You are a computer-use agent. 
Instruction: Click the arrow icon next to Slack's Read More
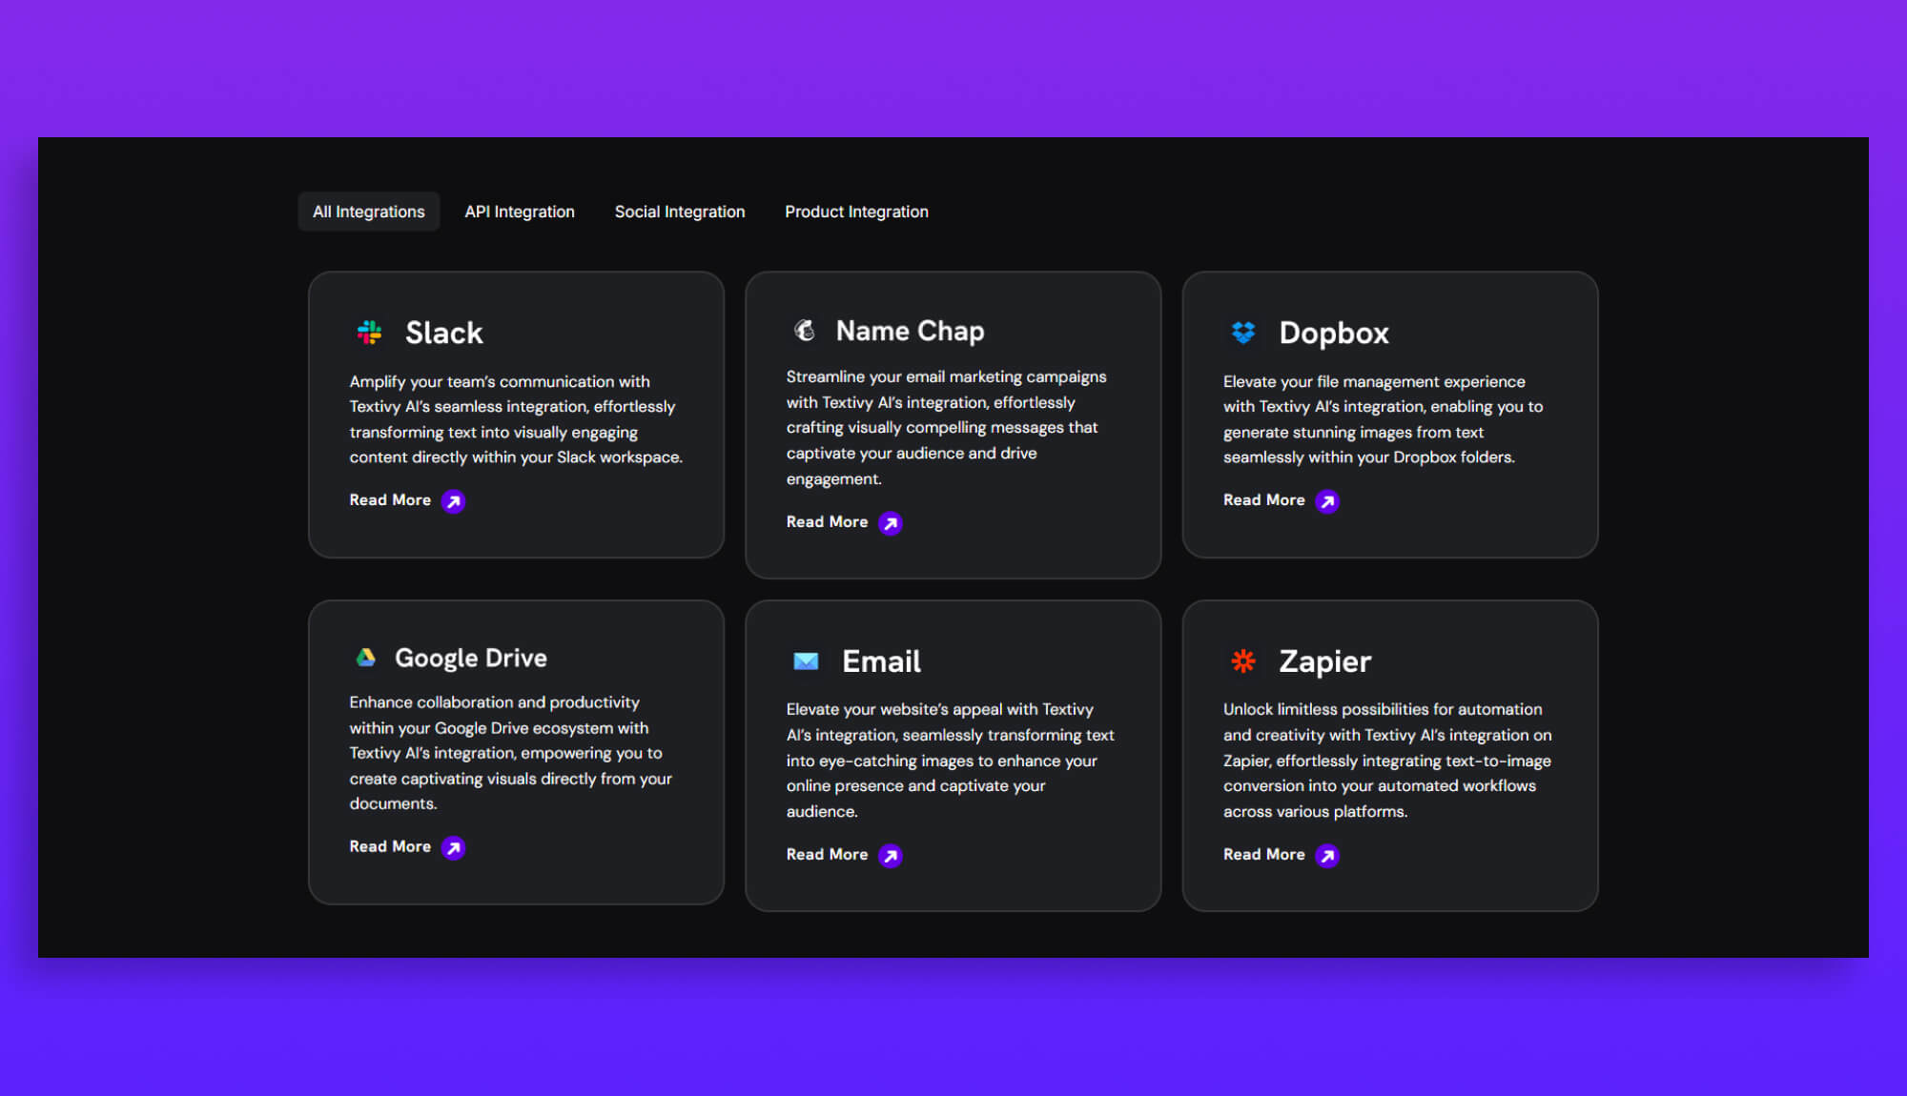(454, 500)
